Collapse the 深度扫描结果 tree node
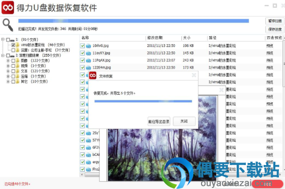The width and height of the screenshot is (285, 189). point(3,56)
